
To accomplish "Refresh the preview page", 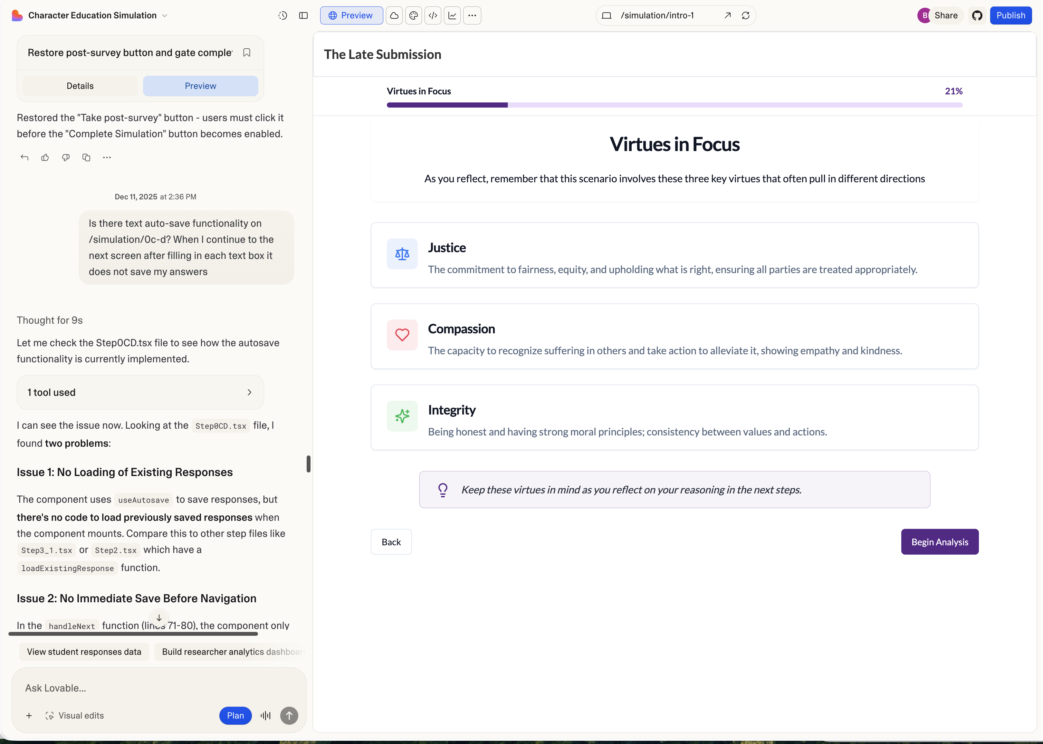I will click(746, 15).
